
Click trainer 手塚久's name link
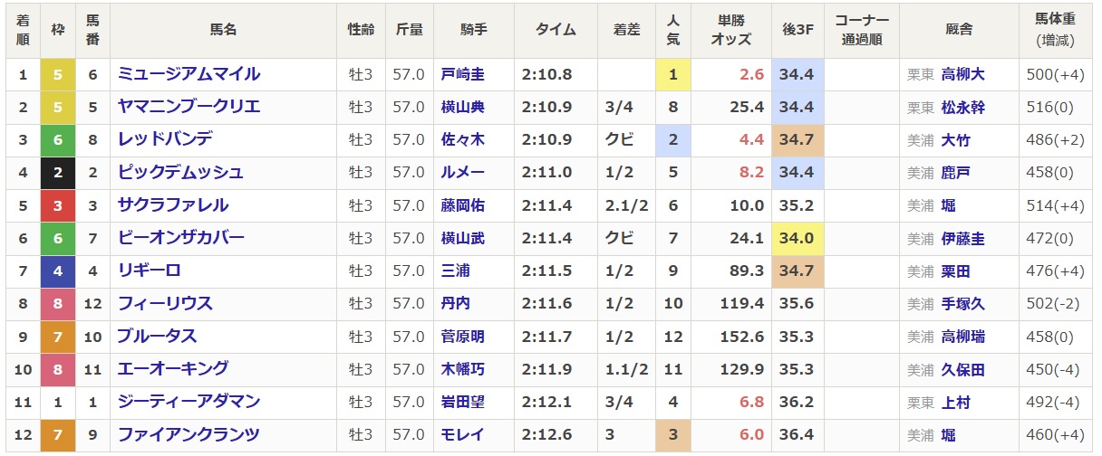click(962, 304)
